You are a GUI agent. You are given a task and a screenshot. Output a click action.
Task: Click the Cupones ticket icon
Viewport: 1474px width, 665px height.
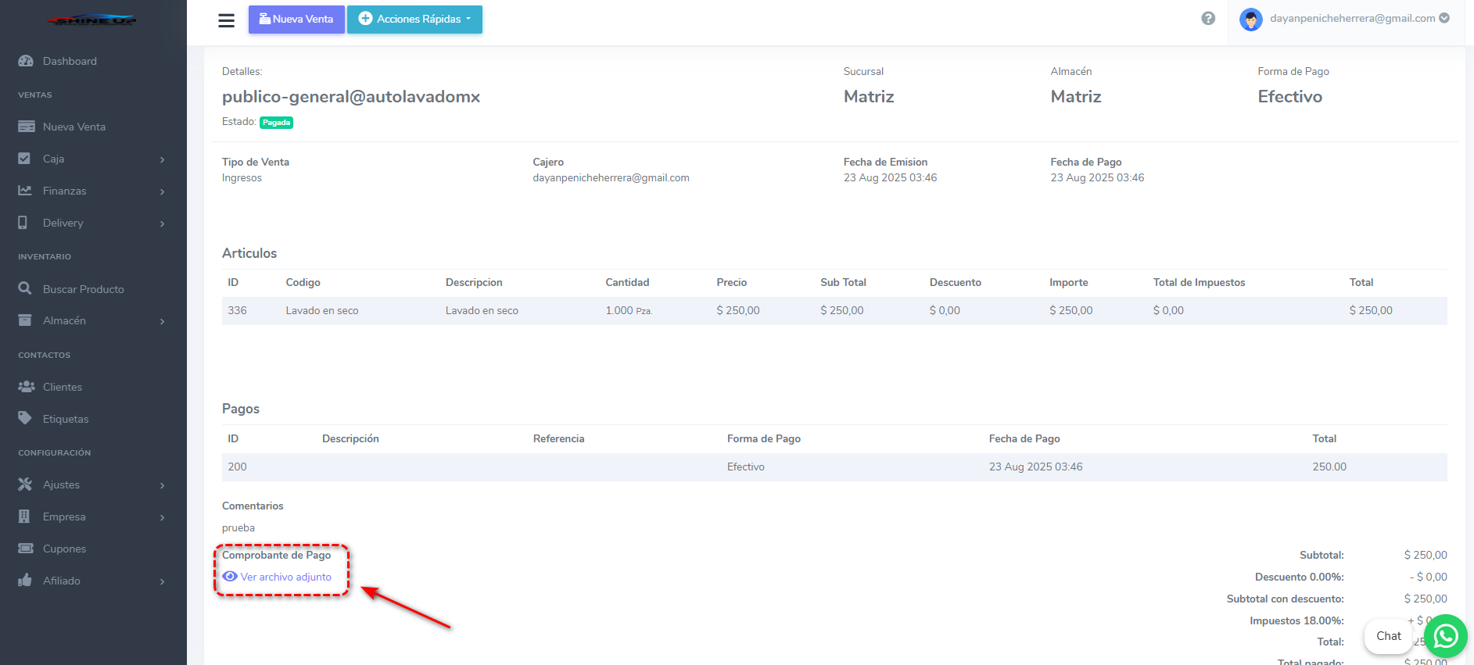coord(26,549)
